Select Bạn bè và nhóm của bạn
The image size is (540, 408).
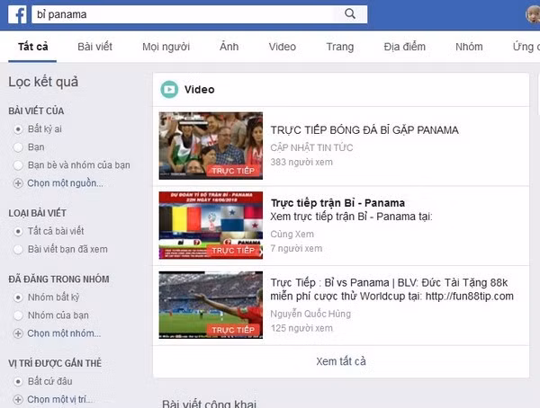pyautogui.click(x=18, y=165)
